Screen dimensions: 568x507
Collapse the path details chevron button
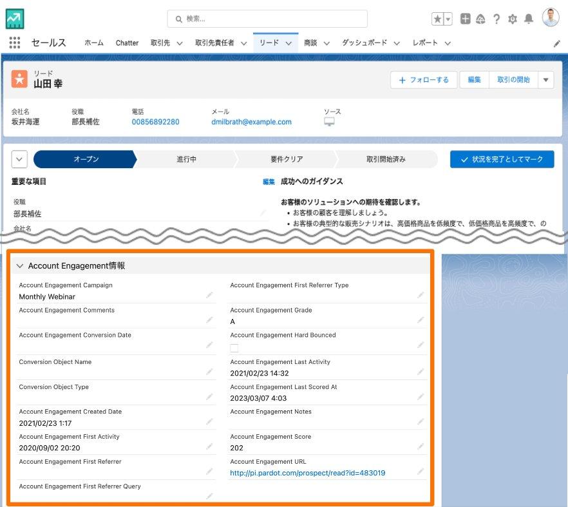[x=19, y=159]
